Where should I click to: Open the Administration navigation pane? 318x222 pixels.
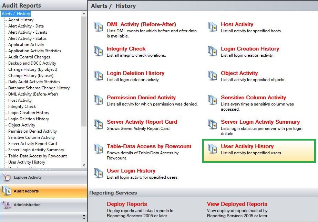pyautogui.click(x=44, y=205)
